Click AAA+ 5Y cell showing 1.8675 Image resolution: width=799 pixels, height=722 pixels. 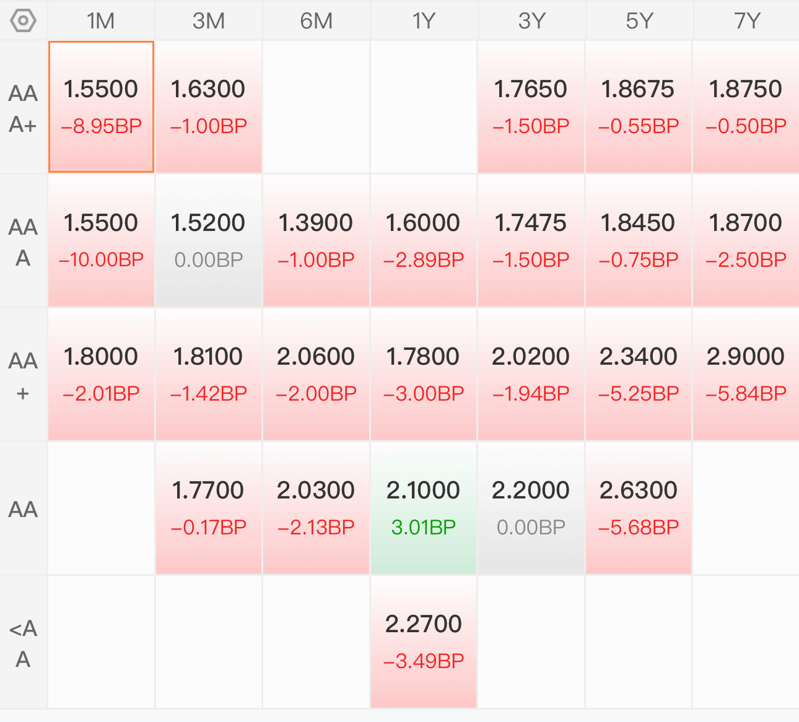[x=639, y=107]
